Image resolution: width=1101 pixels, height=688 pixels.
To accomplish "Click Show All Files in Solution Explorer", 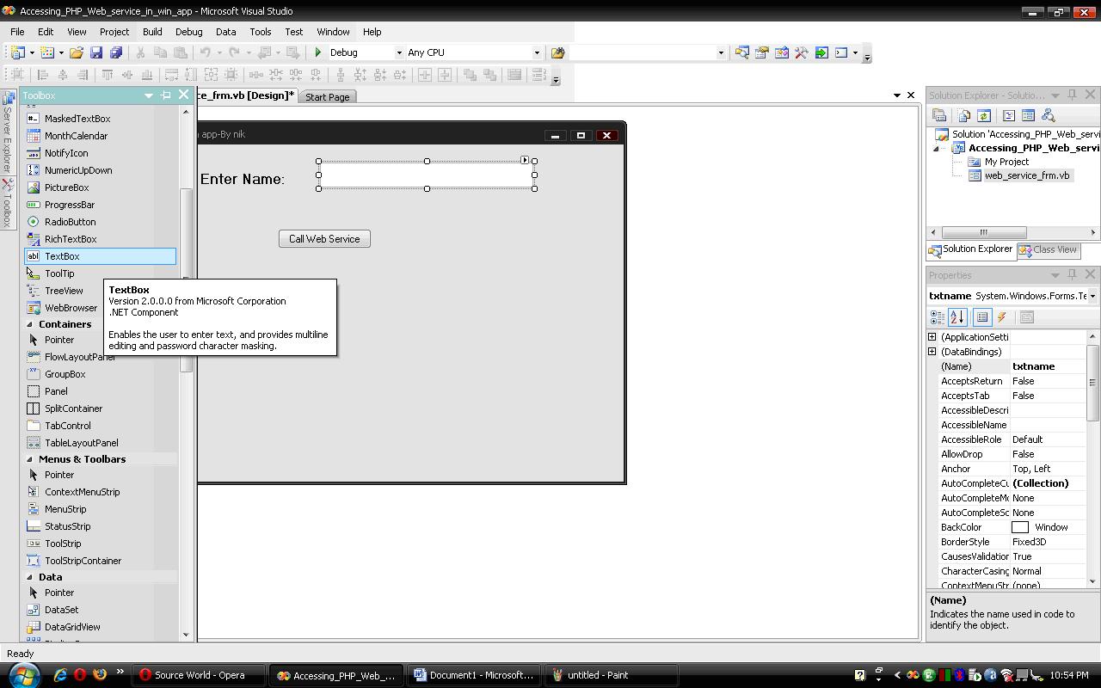I will tap(963, 115).
